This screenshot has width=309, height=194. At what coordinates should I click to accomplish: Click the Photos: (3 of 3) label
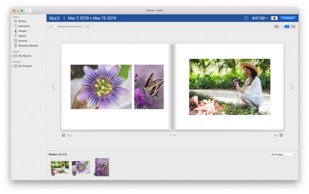click(58, 155)
